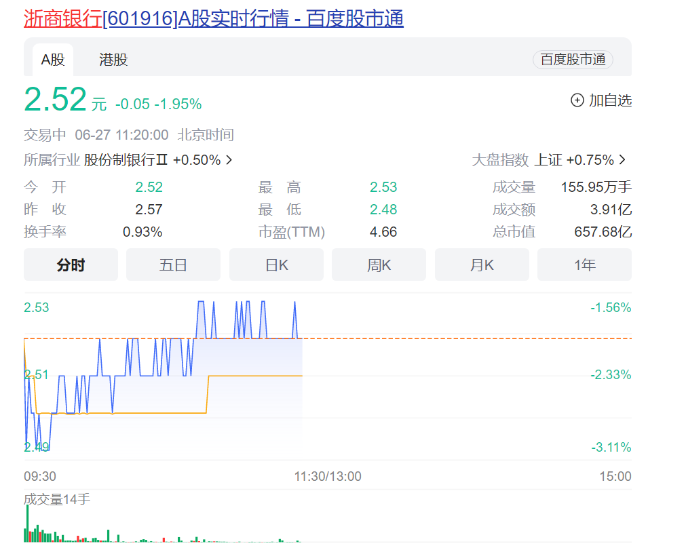Select the 日K chart view
686x548 pixels.
[x=276, y=265]
